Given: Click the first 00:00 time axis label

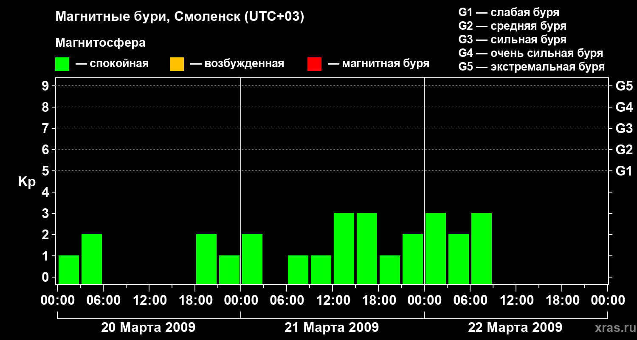Looking at the screenshot, I should click(x=58, y=300).
